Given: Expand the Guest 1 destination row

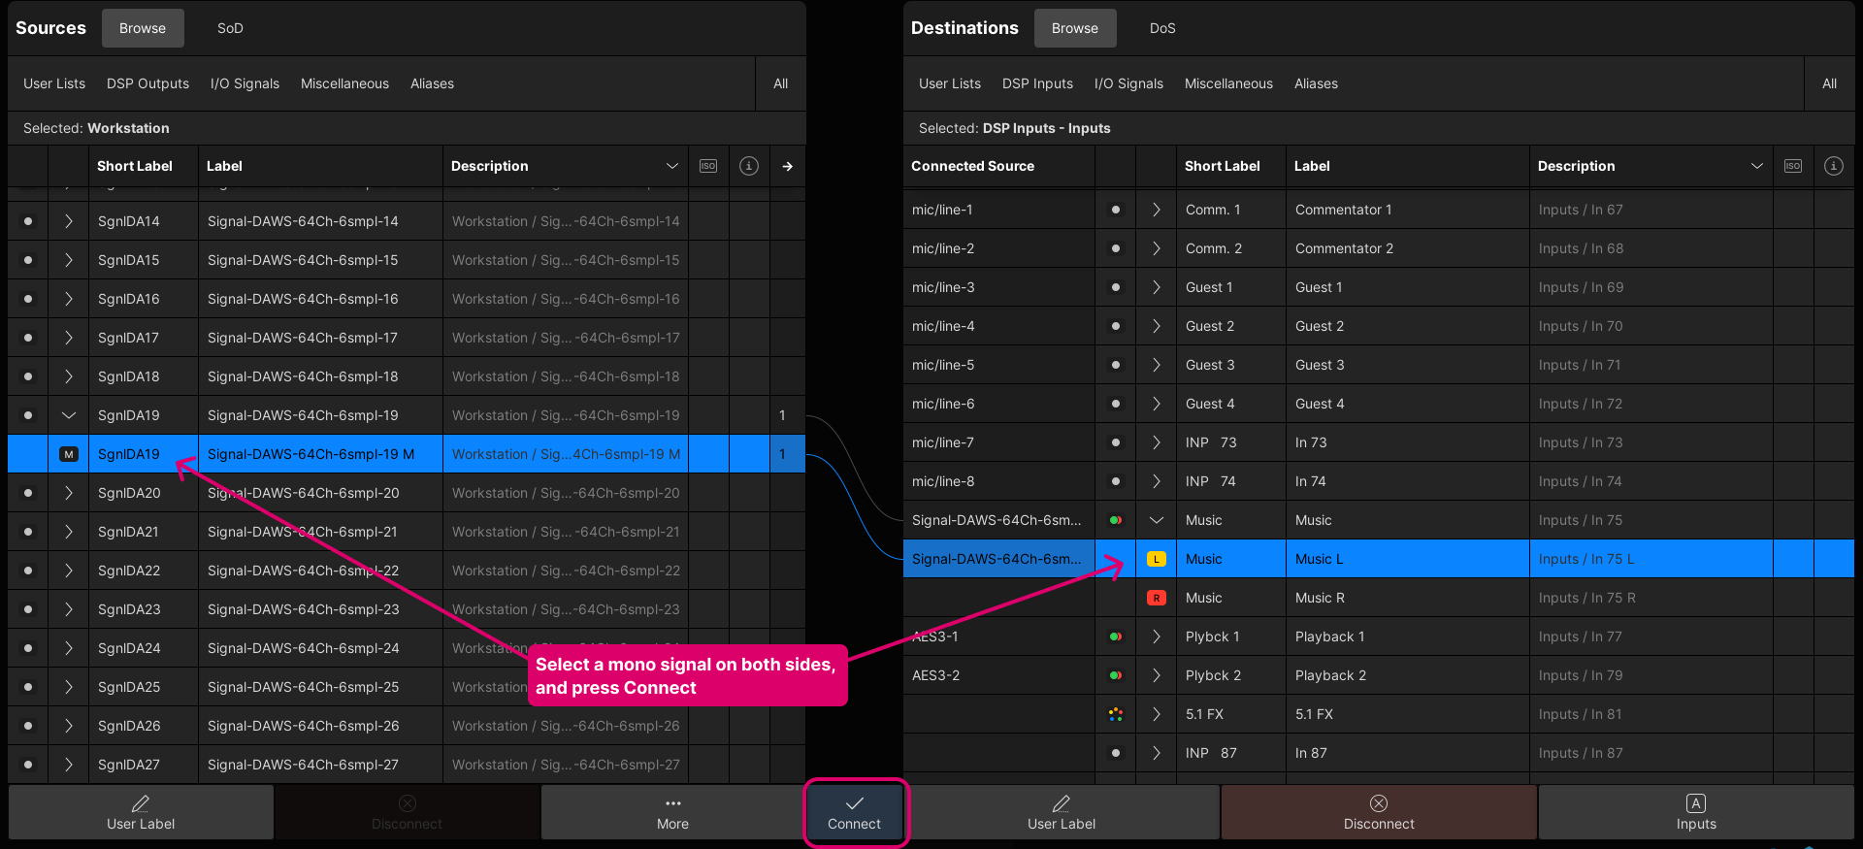Looking at the screenshot, I should (x=1157, y=287).
